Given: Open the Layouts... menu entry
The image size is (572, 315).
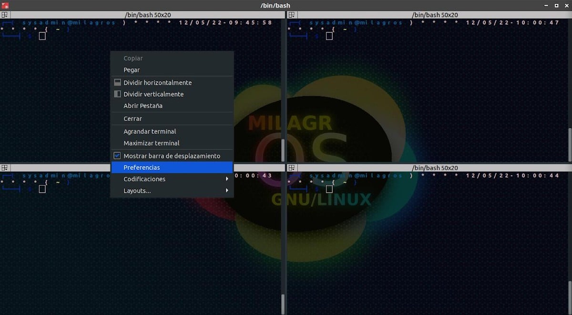Looking at the screenshot, I should [172, 190].
